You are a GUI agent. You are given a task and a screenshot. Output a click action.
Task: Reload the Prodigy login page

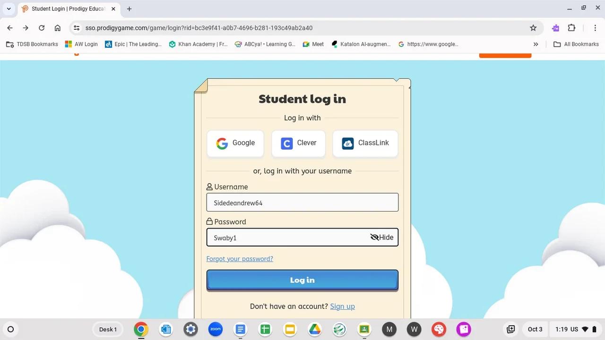42,28
